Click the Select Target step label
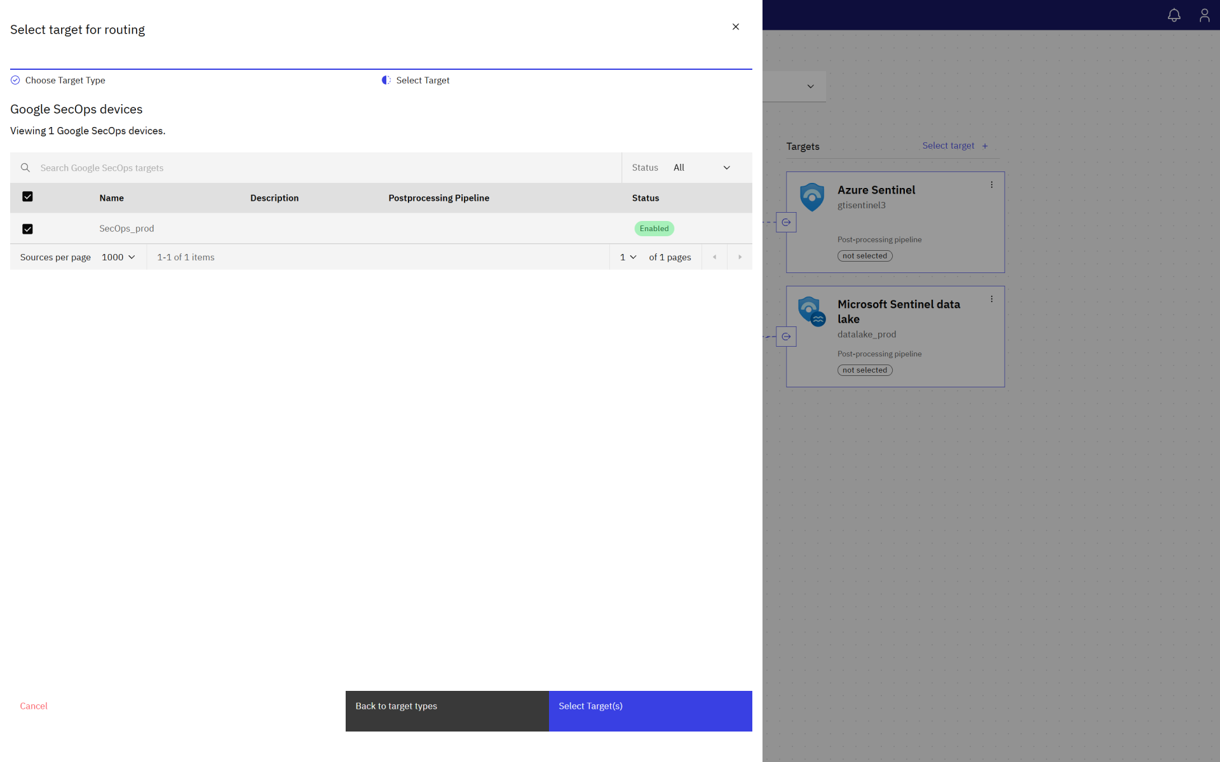The width and height of the screenshot is (1220, 762). coord(423,80)
